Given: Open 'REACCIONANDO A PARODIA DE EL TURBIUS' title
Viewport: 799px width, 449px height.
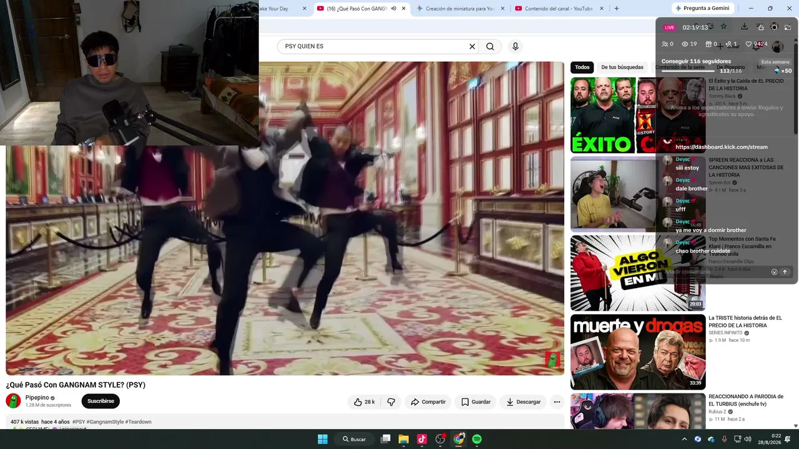Looking at the screenshot, I should pyautogui.click(x=746, y=400).
